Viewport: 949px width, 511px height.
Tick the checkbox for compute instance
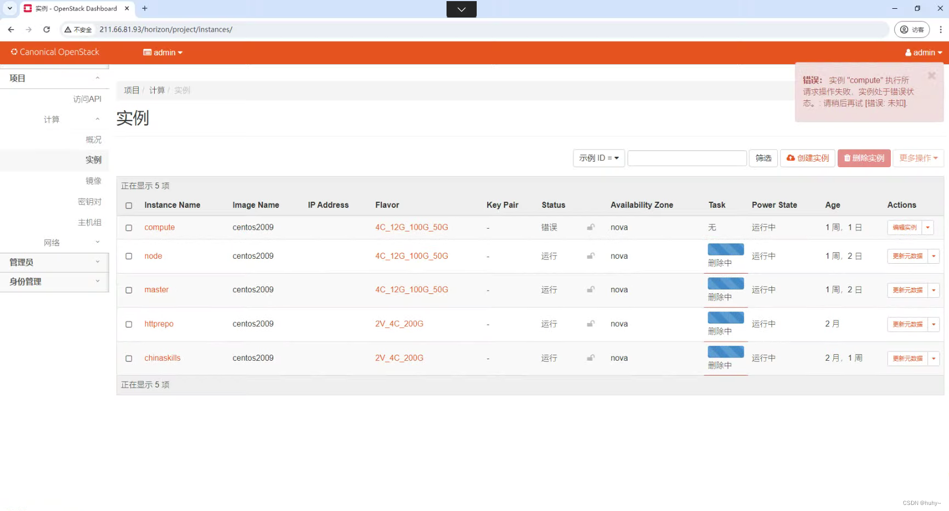(129, 228)
